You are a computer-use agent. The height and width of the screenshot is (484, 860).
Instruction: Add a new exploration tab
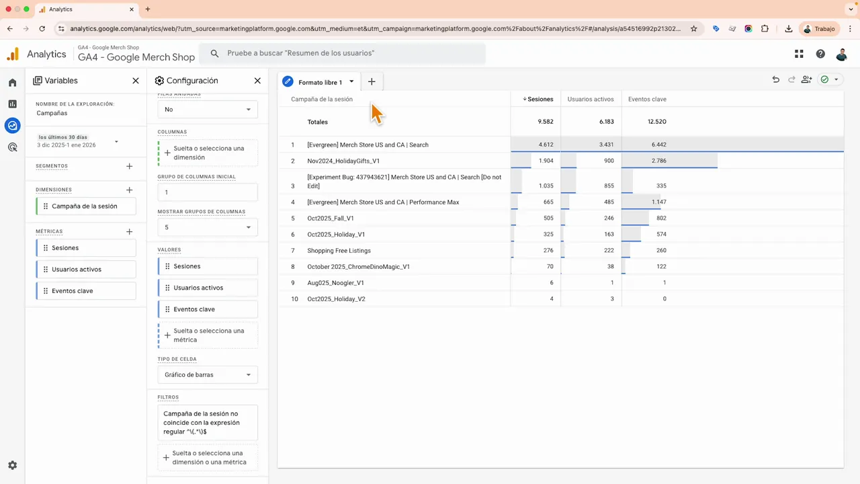pos(372,82)
